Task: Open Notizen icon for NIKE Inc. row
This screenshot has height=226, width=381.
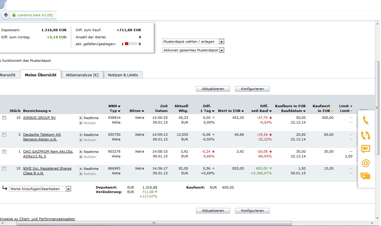Action: 81,174
